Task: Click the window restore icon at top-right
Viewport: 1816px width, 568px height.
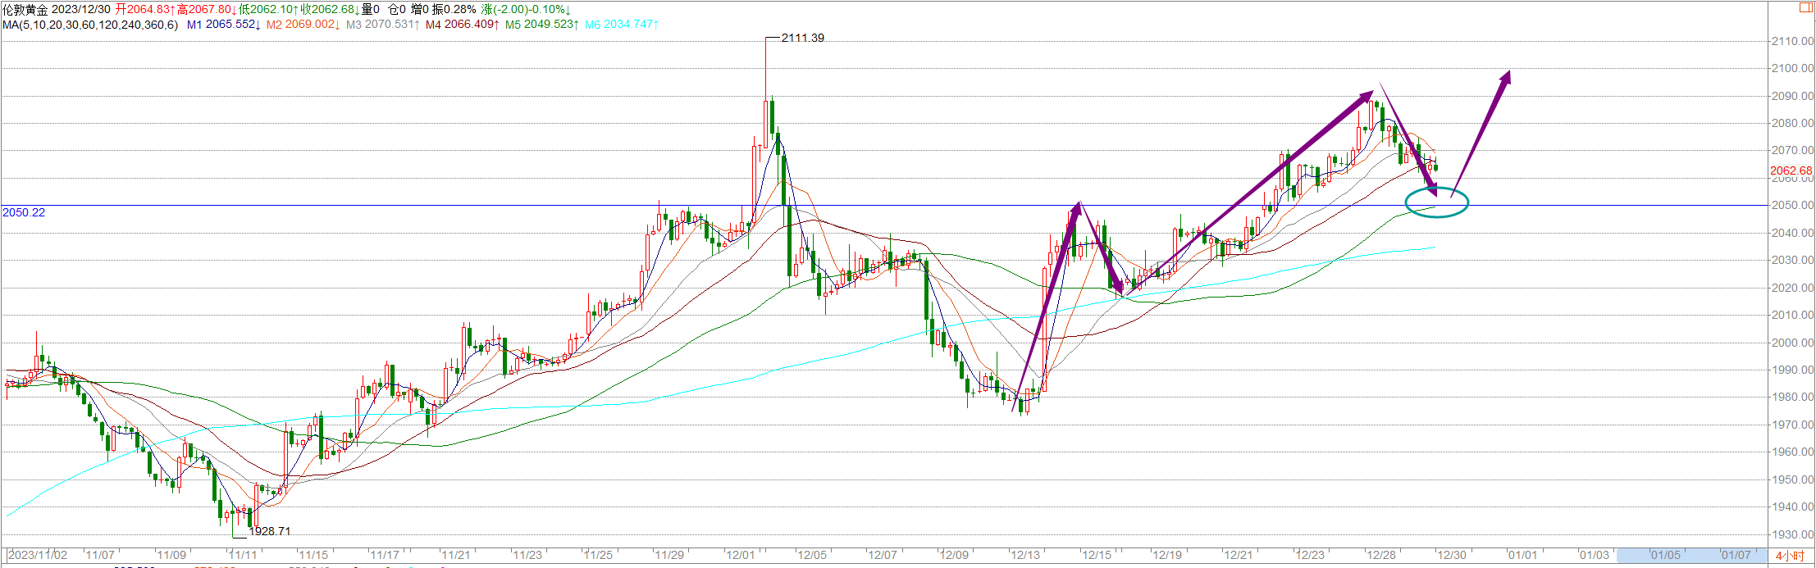Action: click(1805, 7)
